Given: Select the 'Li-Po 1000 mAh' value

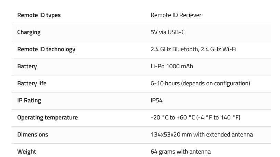Looking at the screenshot, I should (x=171, y=66).
